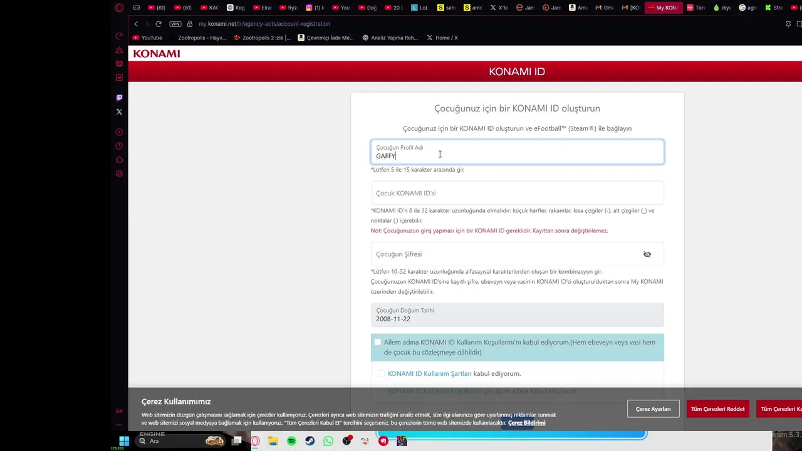802x451 pixels.
Task: Go back with the browser back arrow
Action: [x=136, y=24]
